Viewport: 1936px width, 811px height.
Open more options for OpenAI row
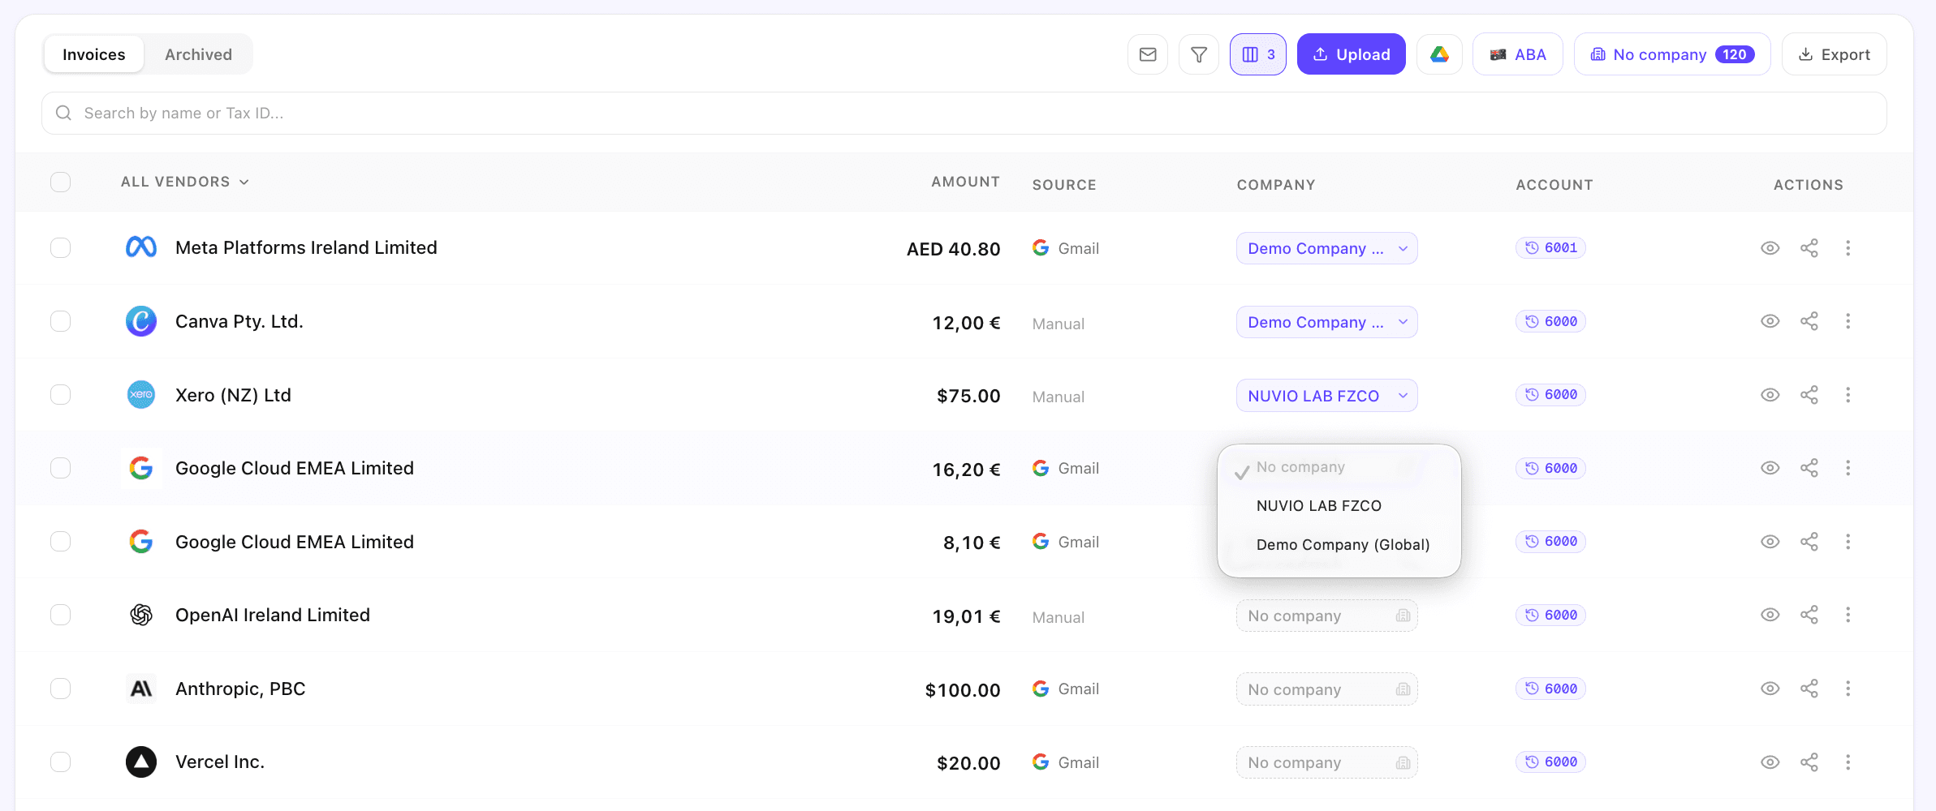tap(1848, 615)
